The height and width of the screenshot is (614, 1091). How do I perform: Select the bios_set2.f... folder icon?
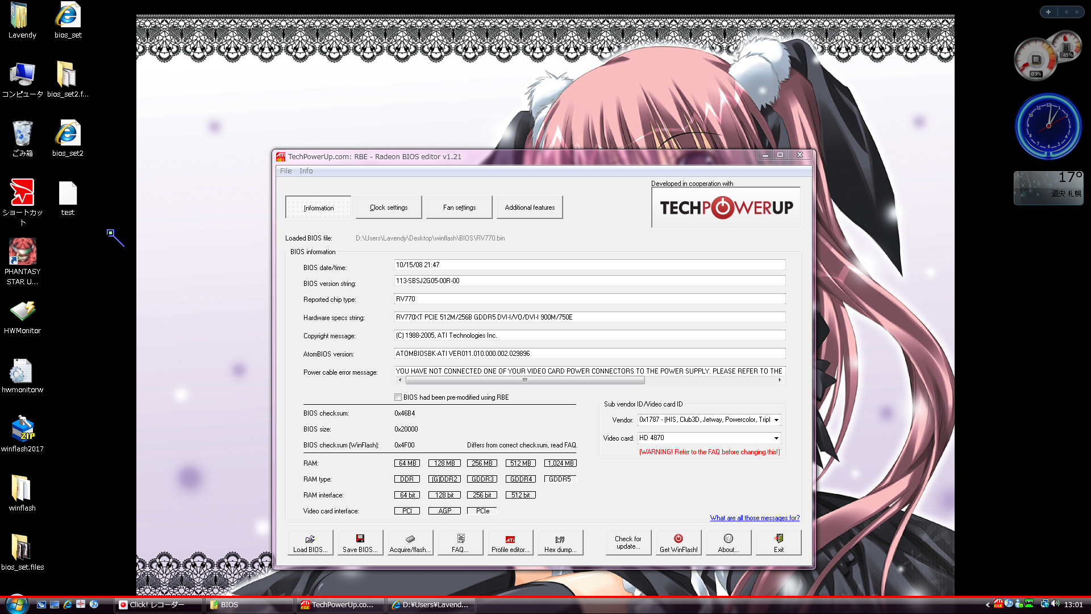[x=68, y=80]
